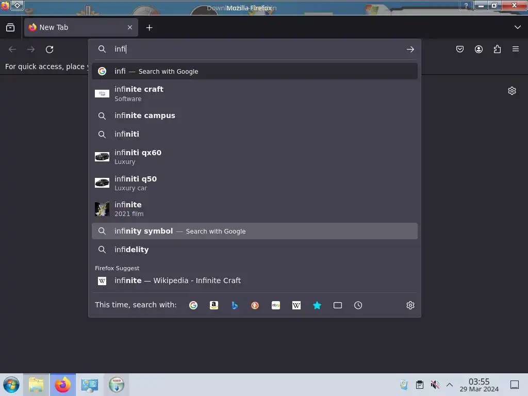Search this time with Amazon icon
The height and width of the screenshot is (396, 528).
pyautogui.click(x=214, y=305)
